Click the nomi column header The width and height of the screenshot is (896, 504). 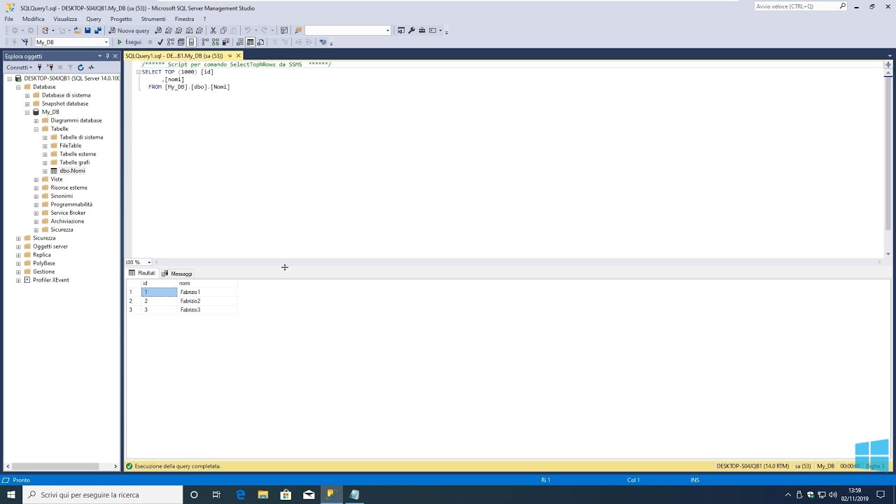(207, 283)
